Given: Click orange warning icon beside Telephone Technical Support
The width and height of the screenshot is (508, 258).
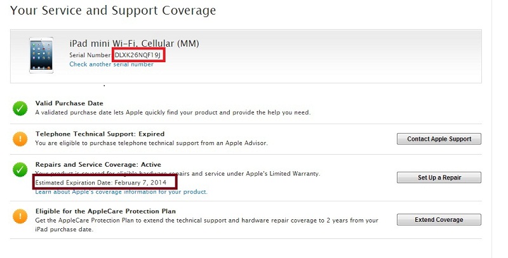Looking at the screenshot, I should click(20, 139).
